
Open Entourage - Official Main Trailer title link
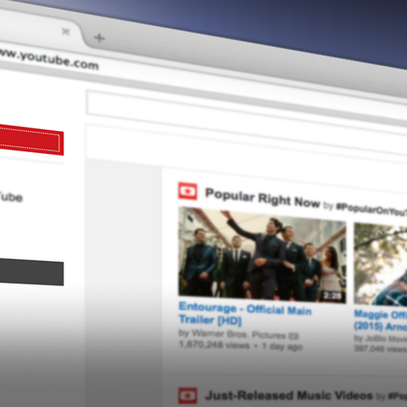(x=244, y=313)
